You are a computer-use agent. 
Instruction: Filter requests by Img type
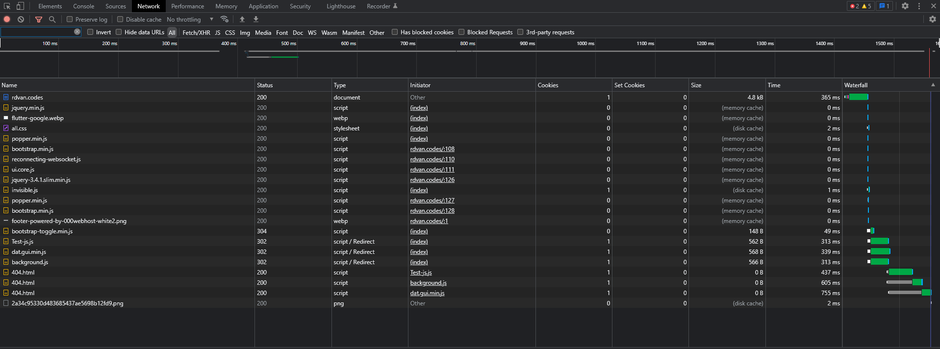[x=245, y=32]
